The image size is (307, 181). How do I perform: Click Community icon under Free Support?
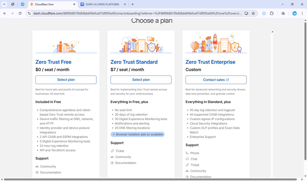pos(37,166)
